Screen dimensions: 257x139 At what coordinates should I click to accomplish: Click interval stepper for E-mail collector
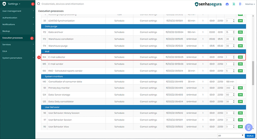pyautogui.click(x=234, y=57)
